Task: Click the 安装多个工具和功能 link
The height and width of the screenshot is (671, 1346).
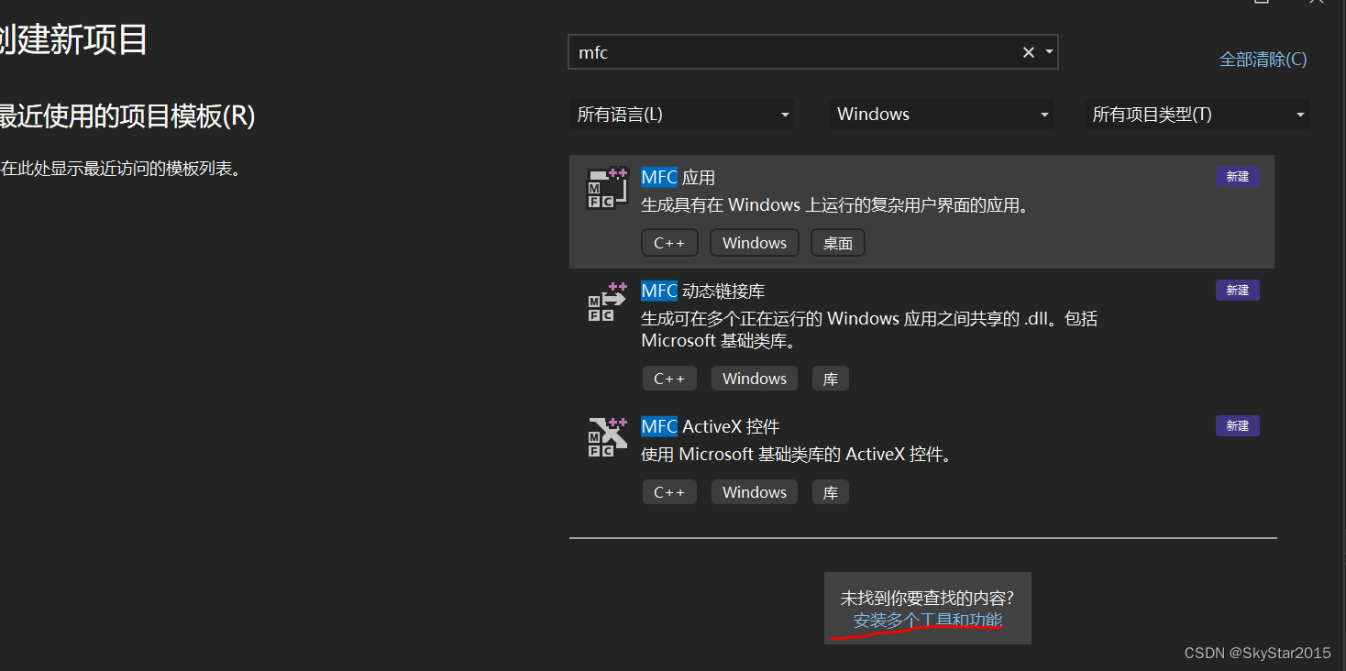Action: pos(928,621)
